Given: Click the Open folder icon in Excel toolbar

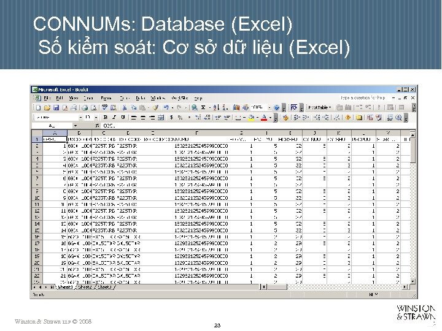Looking at the screenshot, I should click(x=47, y=107).
